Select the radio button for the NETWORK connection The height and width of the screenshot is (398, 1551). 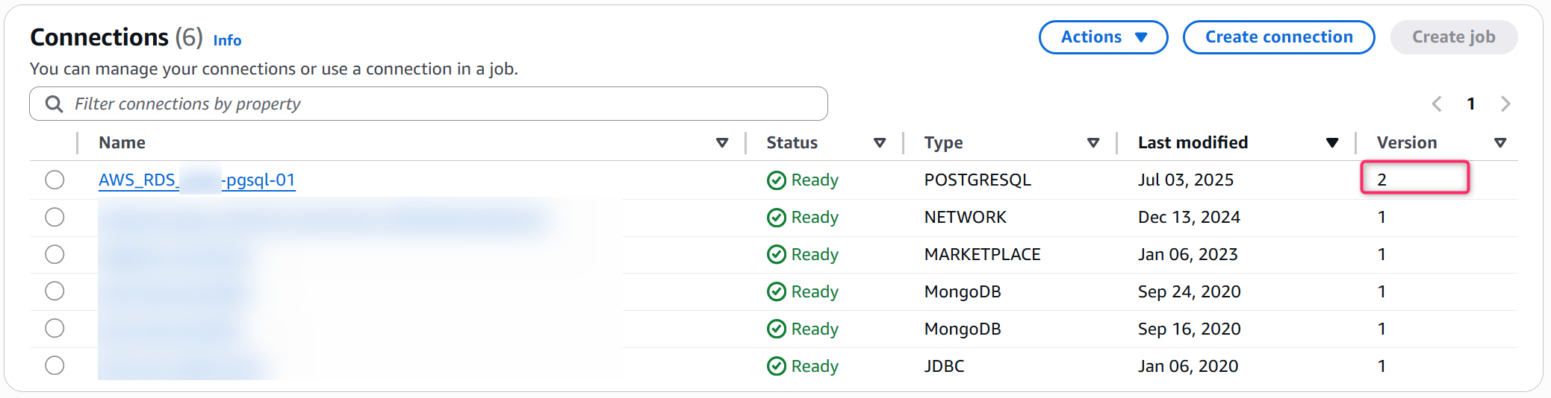[55, 217]
